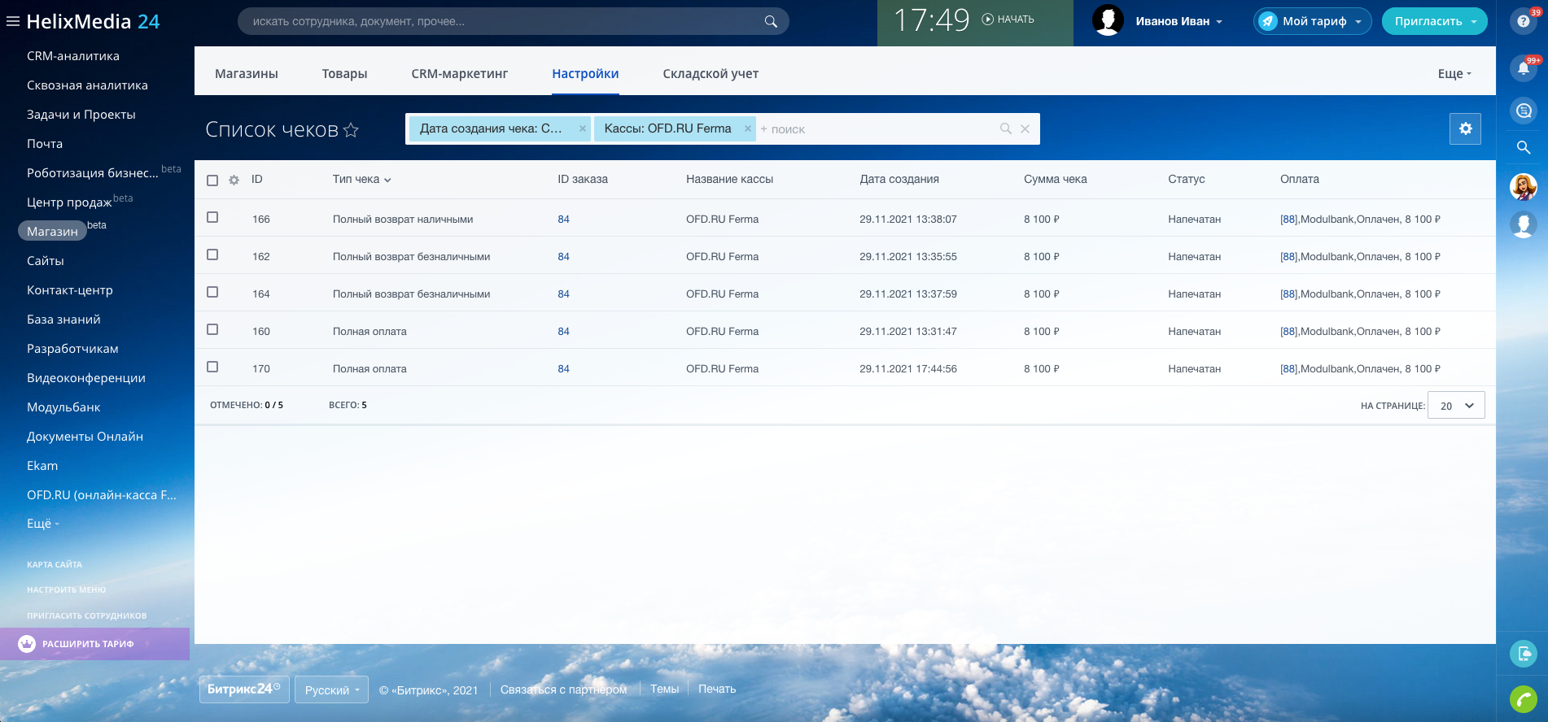
Task: Expand the Русский language selector
Action: [x=331, y=690]
